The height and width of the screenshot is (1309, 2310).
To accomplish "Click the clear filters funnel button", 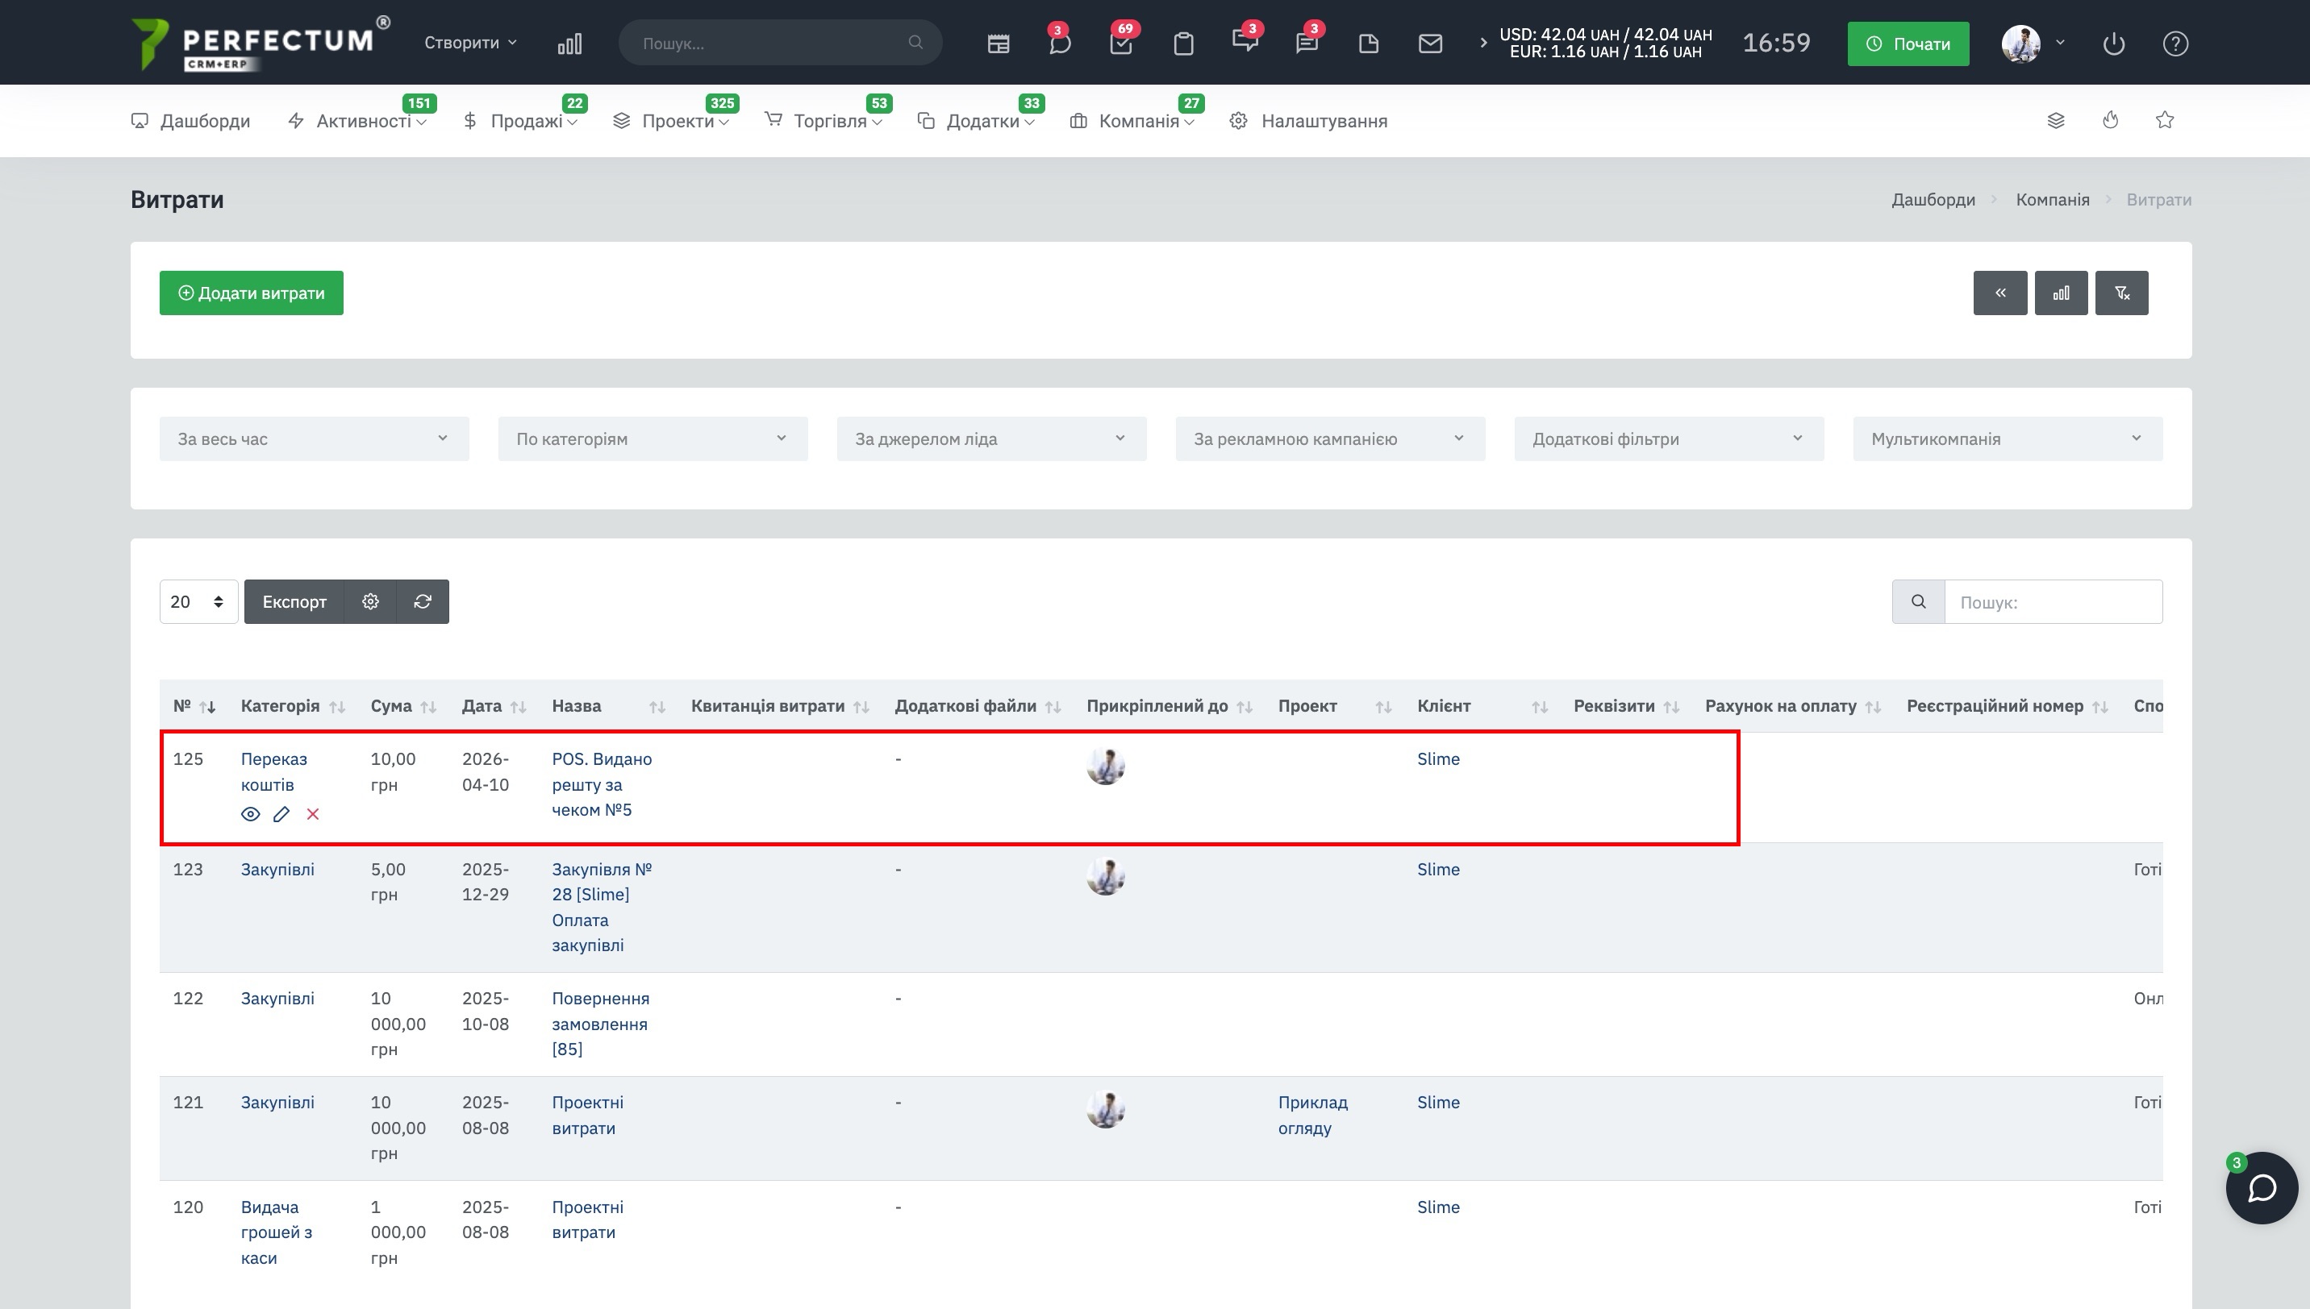I will (x=2121, y=293).
